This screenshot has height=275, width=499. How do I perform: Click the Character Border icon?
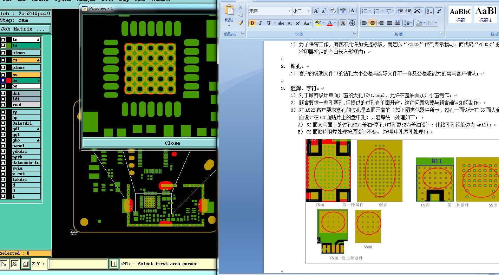[x=353, y=11]
